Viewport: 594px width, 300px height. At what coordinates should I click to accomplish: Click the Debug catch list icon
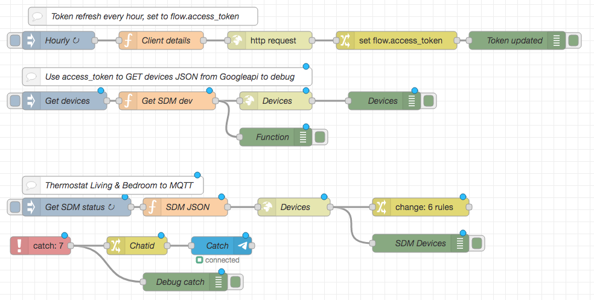tap(218, 282)
